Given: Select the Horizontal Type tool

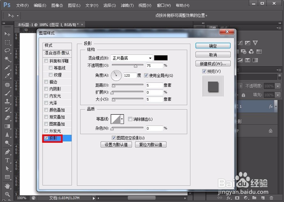Looking at the screenshot, I should click(7, 160).
